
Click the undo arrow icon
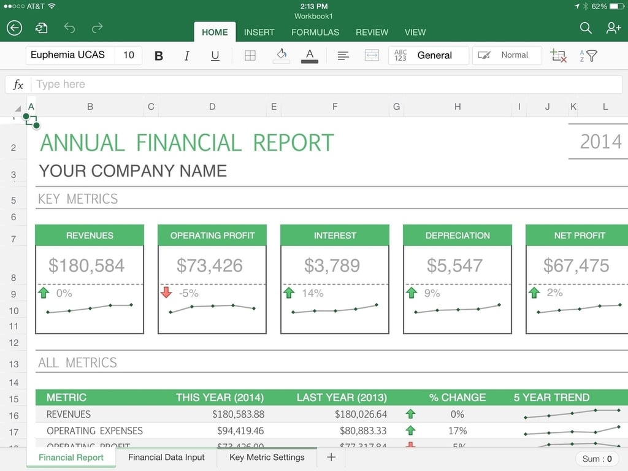click(70, 28)
